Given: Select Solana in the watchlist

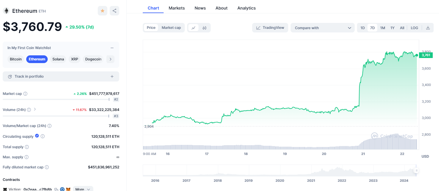Looking at the screenshot, I should click(x=58, y=59).
